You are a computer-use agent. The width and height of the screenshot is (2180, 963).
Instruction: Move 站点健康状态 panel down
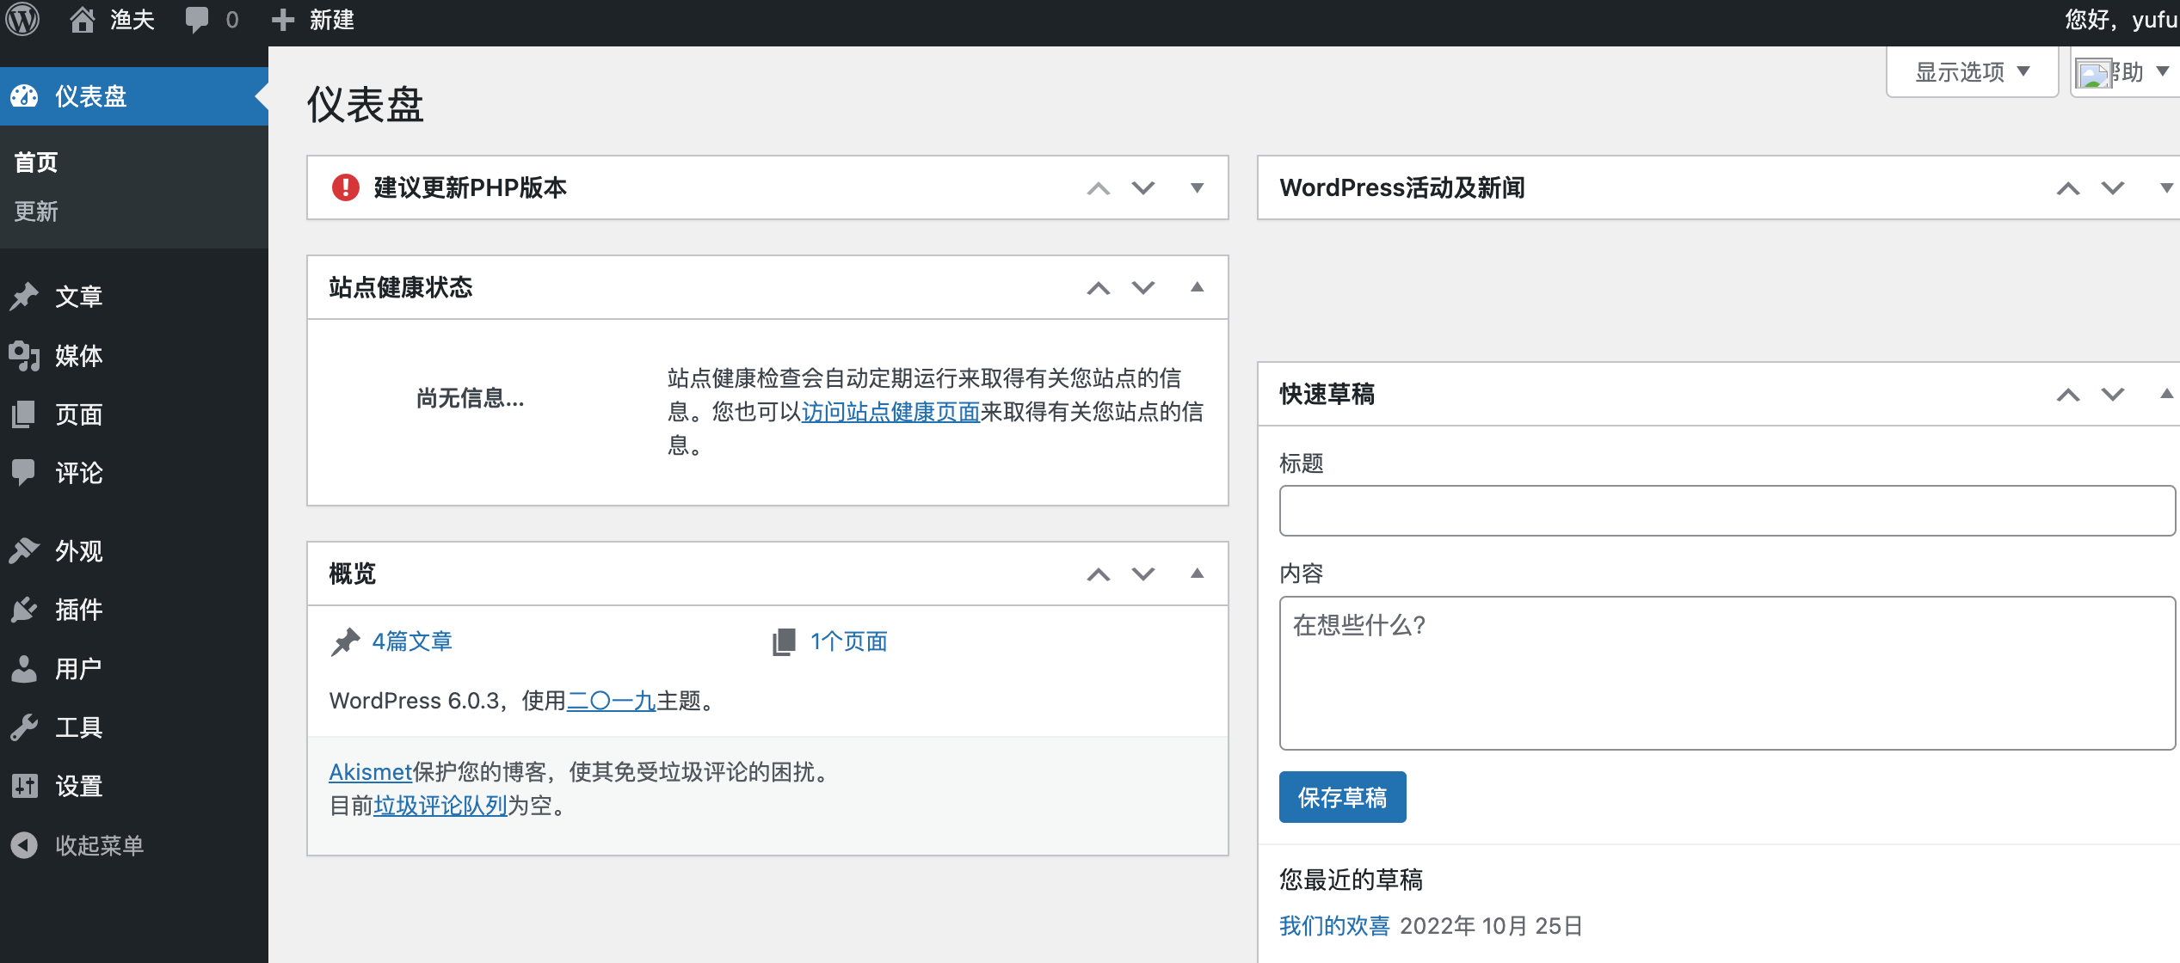pos(1143,288)
